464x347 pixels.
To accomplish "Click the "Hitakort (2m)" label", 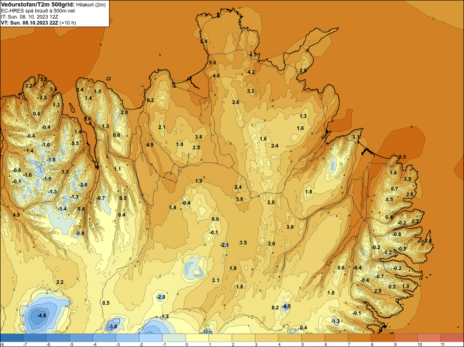I will (x=90, y=5).
